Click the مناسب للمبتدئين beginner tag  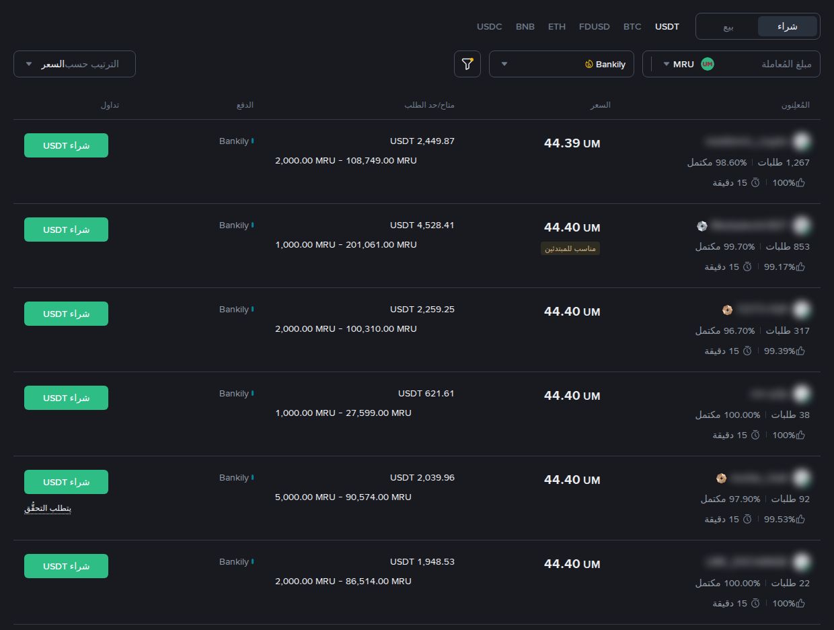point(570,248)
